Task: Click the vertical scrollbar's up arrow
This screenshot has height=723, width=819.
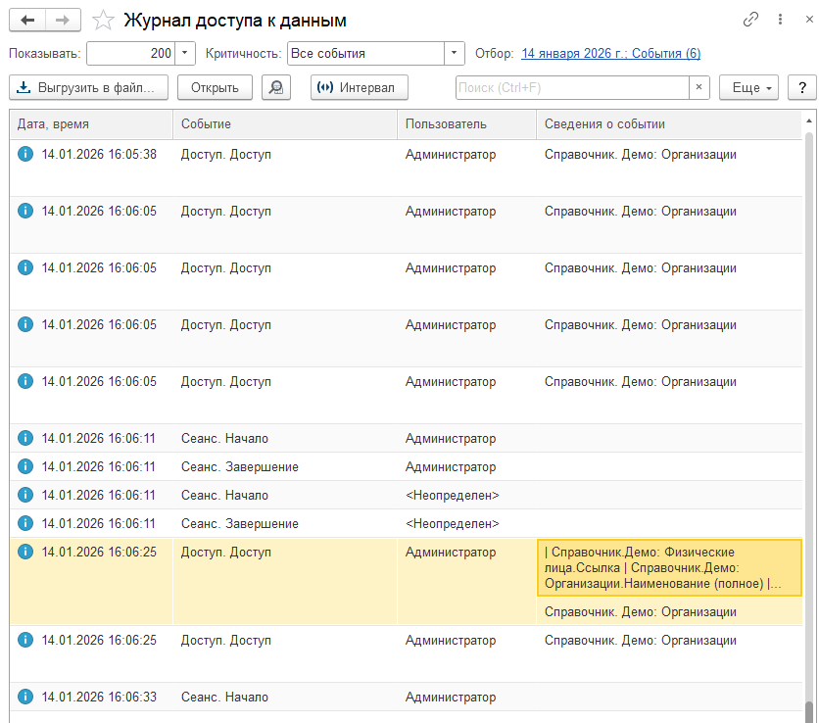Action: pos(809,121)
